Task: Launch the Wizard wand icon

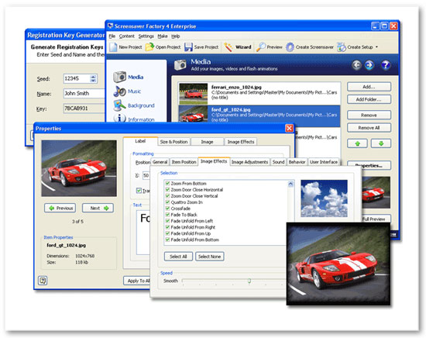Action: coord(228,47)
